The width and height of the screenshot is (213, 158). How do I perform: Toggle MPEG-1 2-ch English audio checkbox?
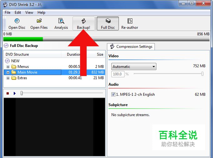(113, 94)
